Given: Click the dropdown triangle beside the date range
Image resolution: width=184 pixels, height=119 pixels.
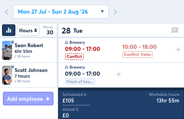Looking at the screenshot, I should point(102,12).
